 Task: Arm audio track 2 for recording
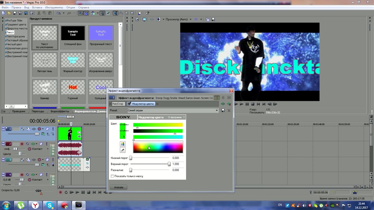[22, 144]
